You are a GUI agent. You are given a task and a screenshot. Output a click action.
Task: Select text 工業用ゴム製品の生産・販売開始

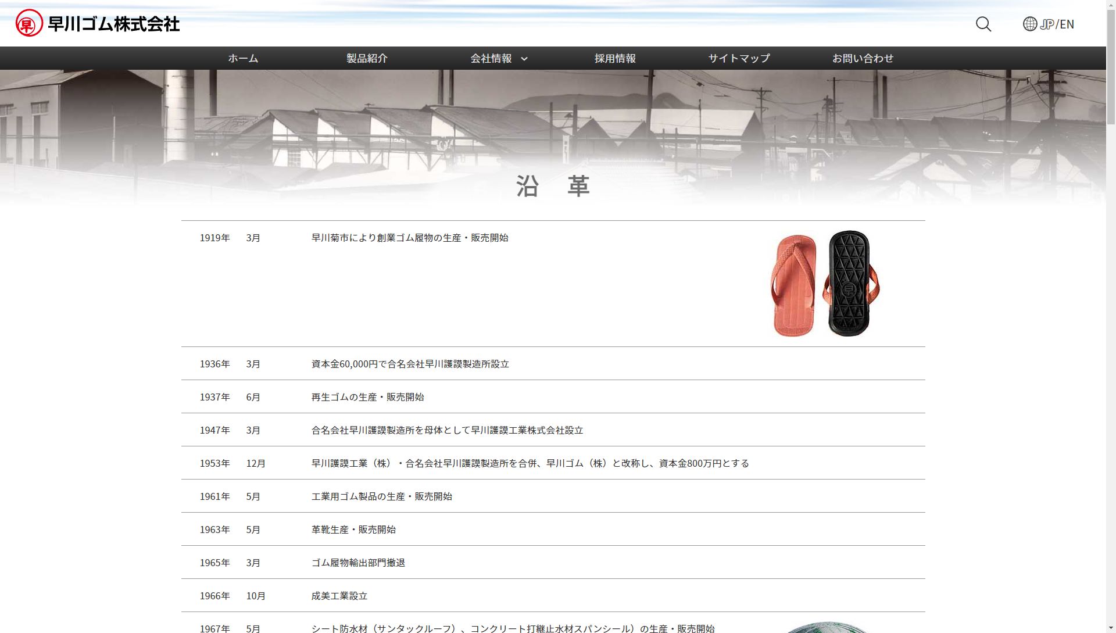[x=382, y=496]
